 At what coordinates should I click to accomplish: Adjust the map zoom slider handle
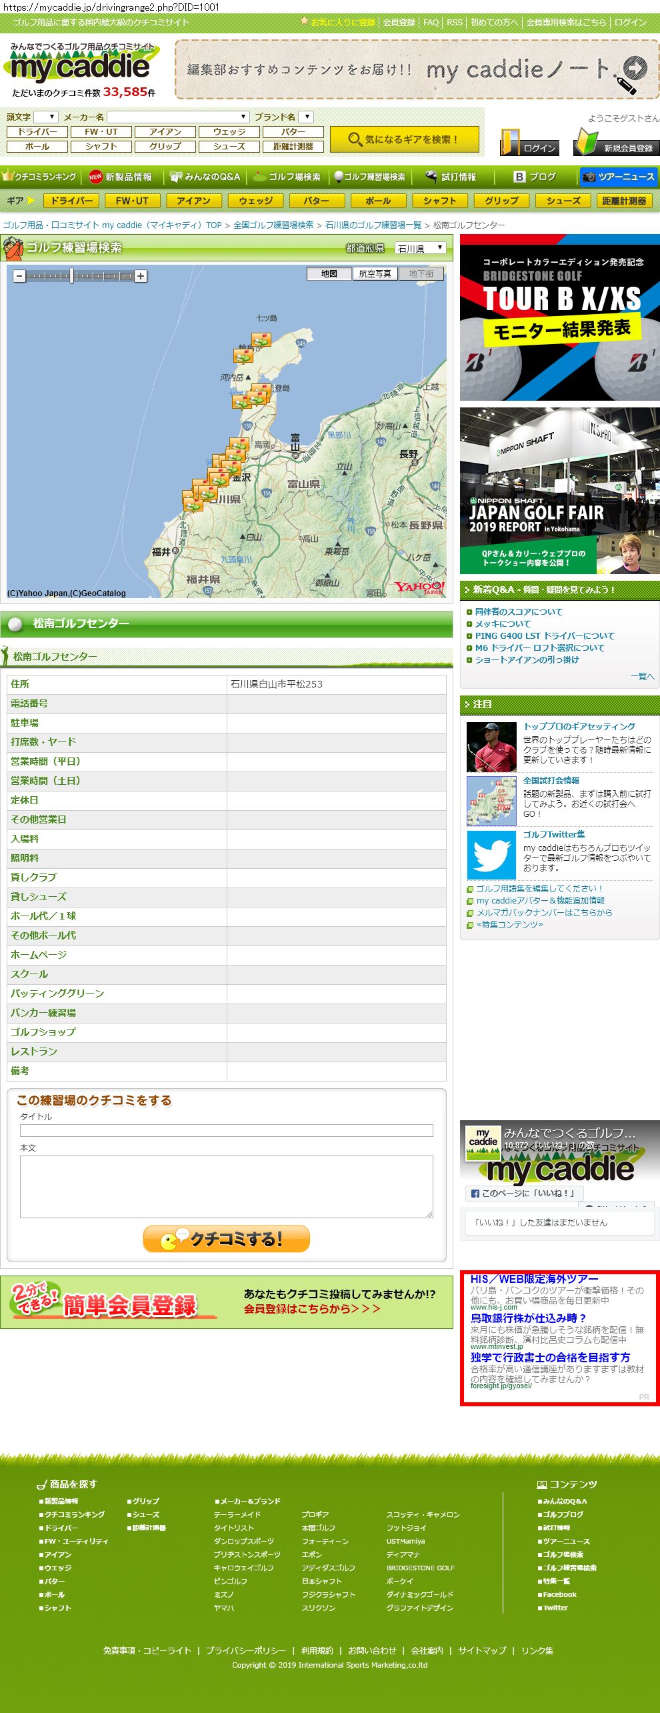pos(72,276)
